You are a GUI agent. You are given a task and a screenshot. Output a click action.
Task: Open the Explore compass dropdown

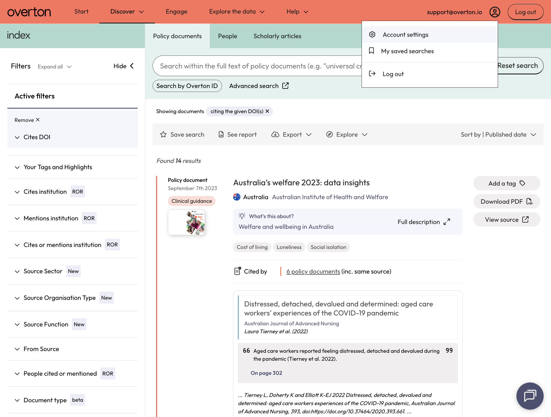[347, 134]
